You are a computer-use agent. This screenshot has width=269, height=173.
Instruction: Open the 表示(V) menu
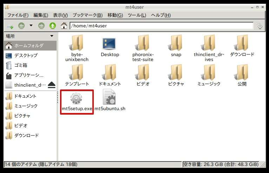tap(60, 15)
